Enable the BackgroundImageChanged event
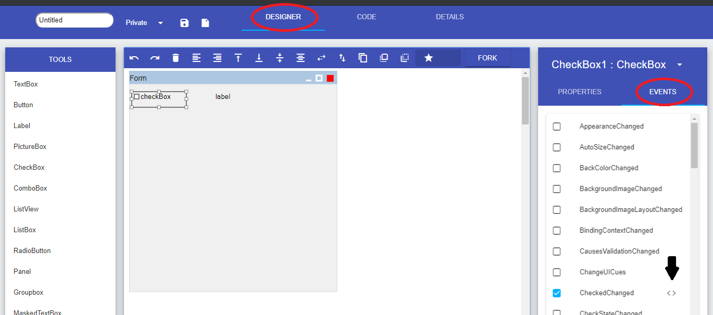Viewport: 713px width, 315px height. [x=556, y=189]
